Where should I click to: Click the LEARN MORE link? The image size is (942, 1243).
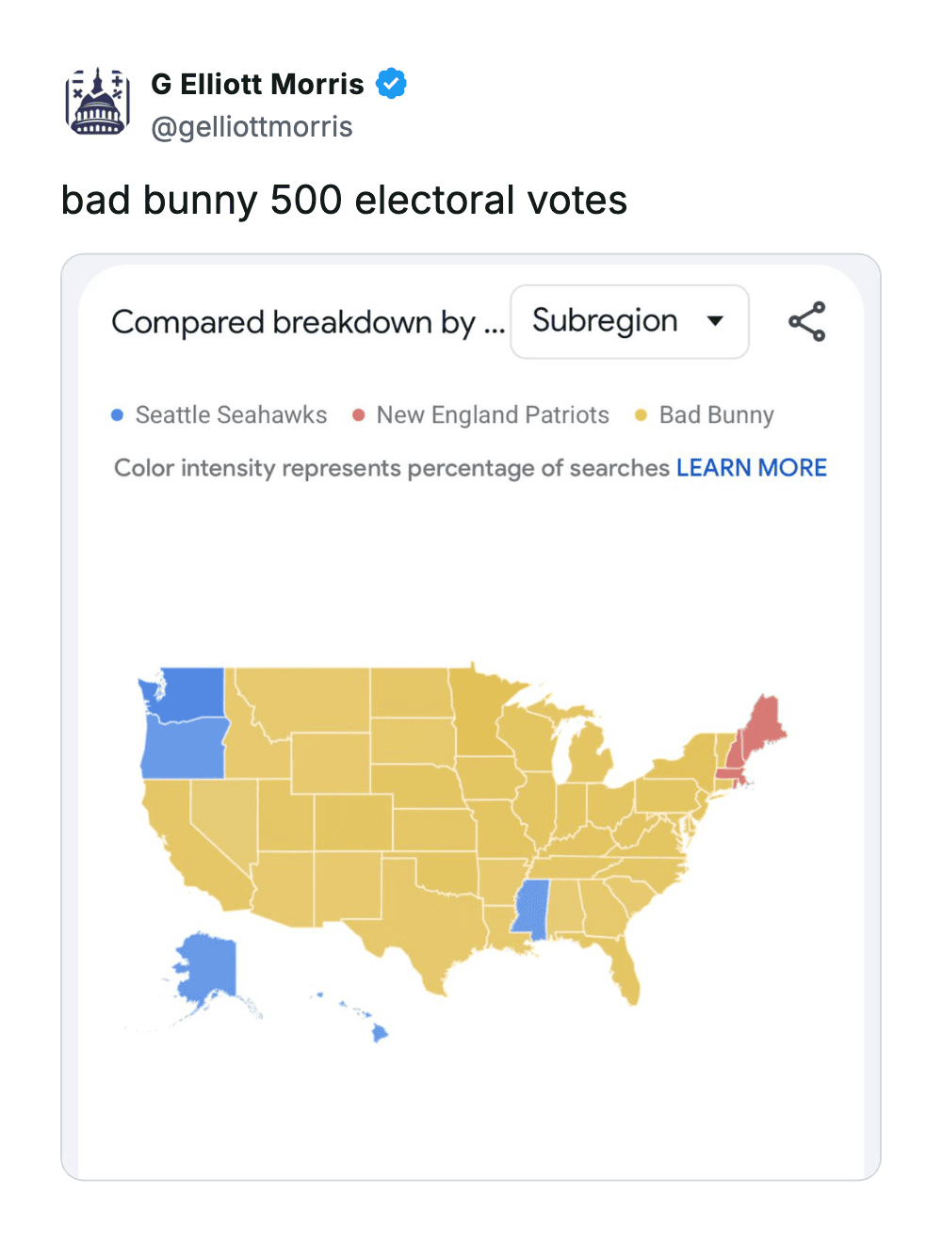click(751, 468)
